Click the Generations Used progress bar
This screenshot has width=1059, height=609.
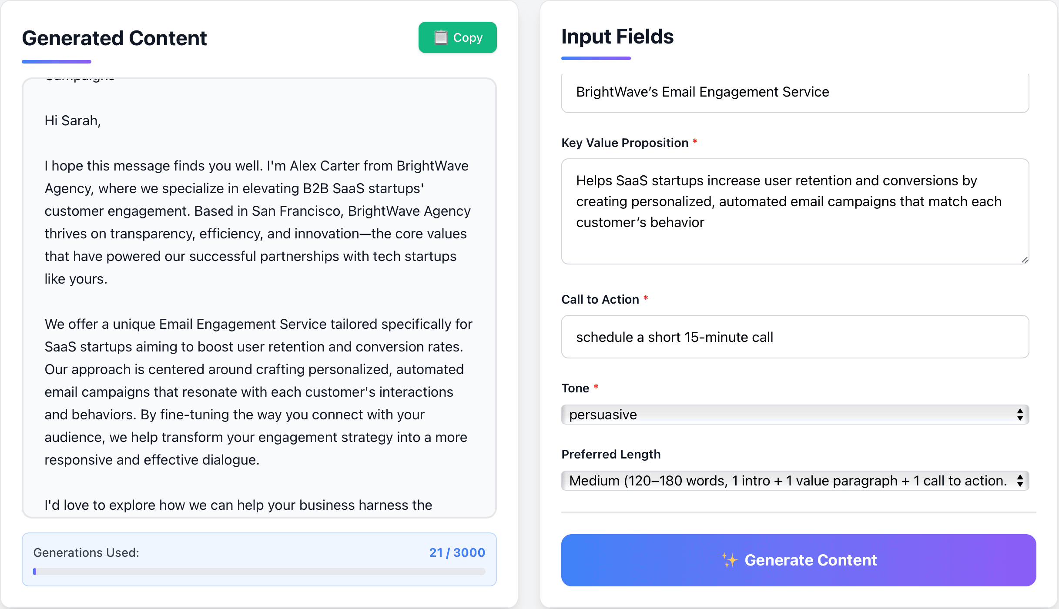[259, 572]
